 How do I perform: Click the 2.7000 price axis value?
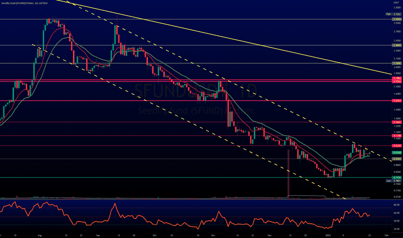coord(397,32)
